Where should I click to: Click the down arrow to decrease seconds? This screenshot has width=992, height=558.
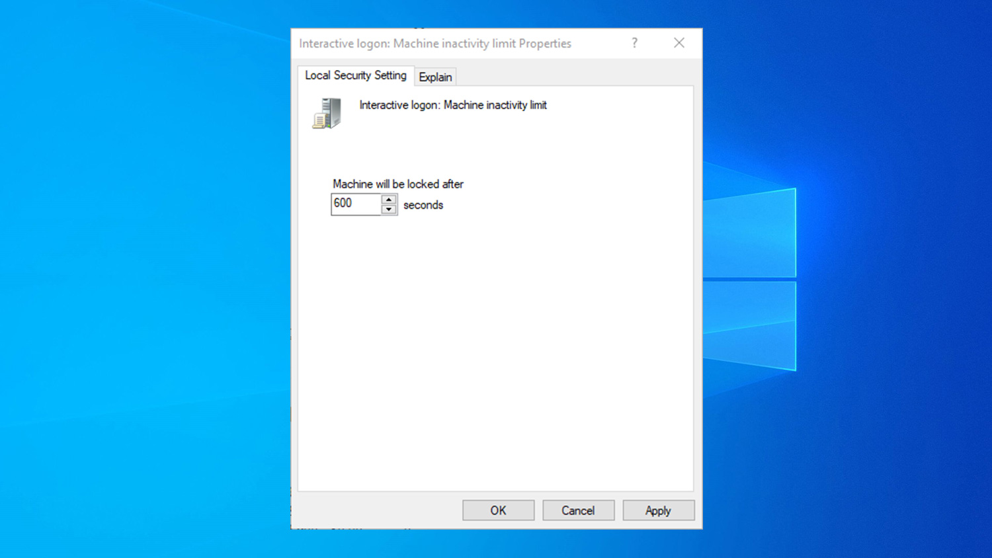click(x=388, y=209)
